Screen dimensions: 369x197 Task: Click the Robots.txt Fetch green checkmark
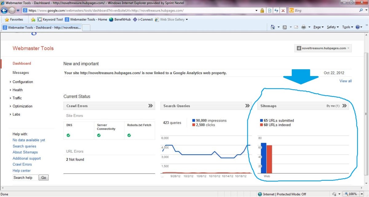129,135
